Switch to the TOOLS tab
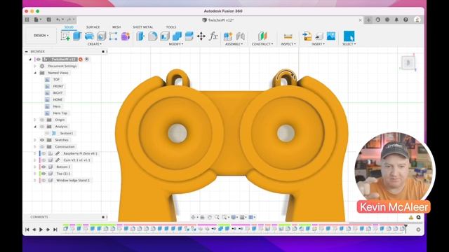The height and width of the screenshot is (252, 449). pyautogui.click(x=171, y=27)
